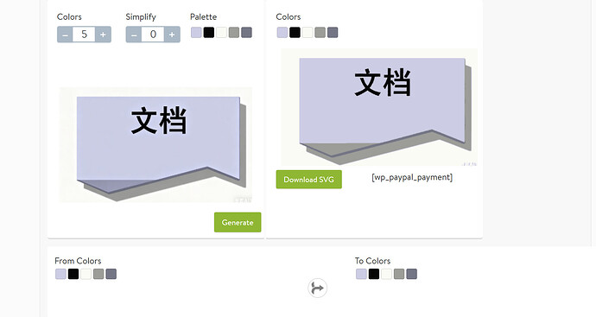Pick the lavender swatch in output Colors
Viewport: 596px width, 317px height.
pyautogui.click(x=282, y=32)
